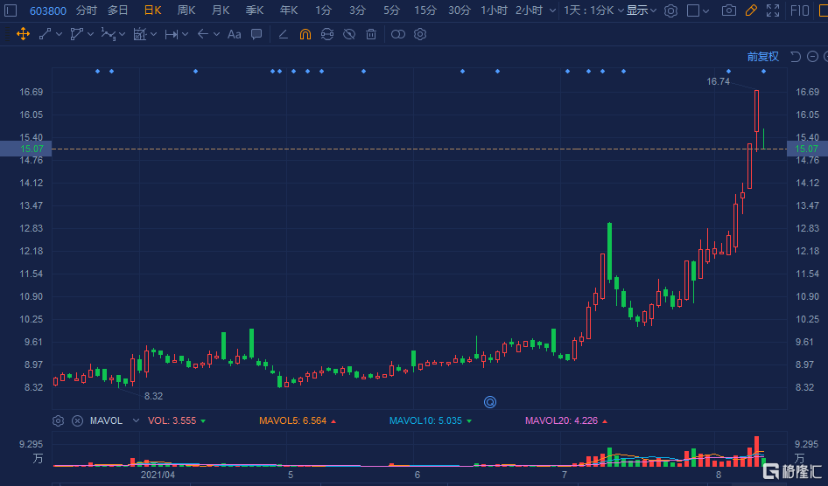Open drawing toolbar settings gear
Image resolution: width=828 pixels, height=486 pixels.
coord(420,34)
